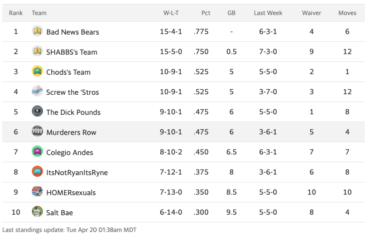Click the Salt Bae team logo

click(x=37, y=212)
